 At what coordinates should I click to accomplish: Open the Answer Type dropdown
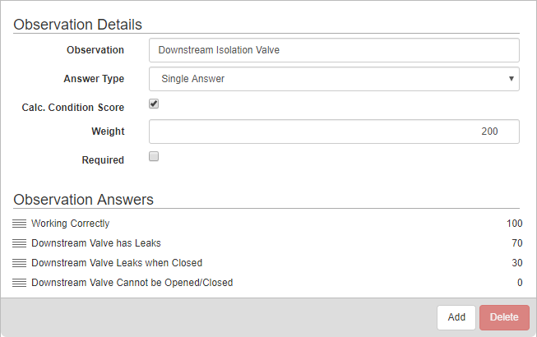334,79
